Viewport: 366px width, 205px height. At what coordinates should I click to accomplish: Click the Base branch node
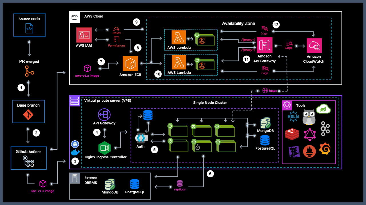click(x=29, y=111)
